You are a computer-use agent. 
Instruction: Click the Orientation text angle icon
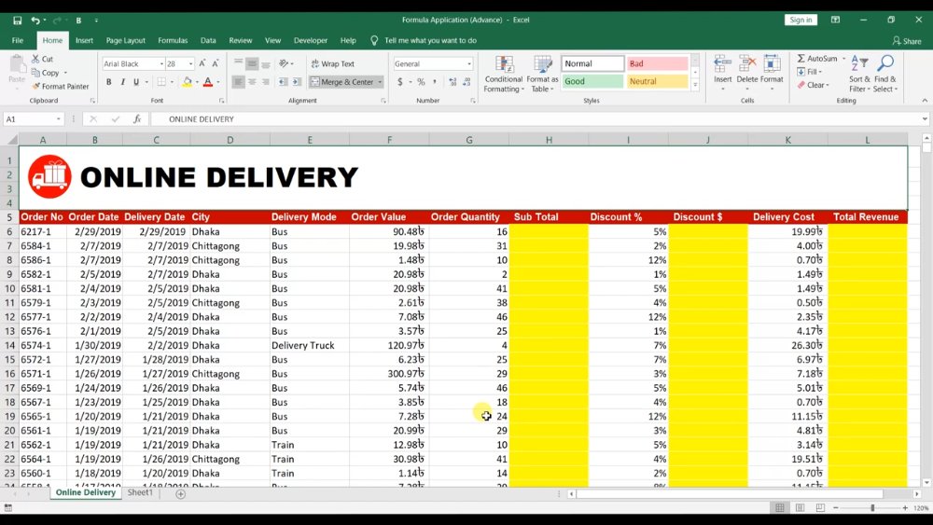(284, 63)
